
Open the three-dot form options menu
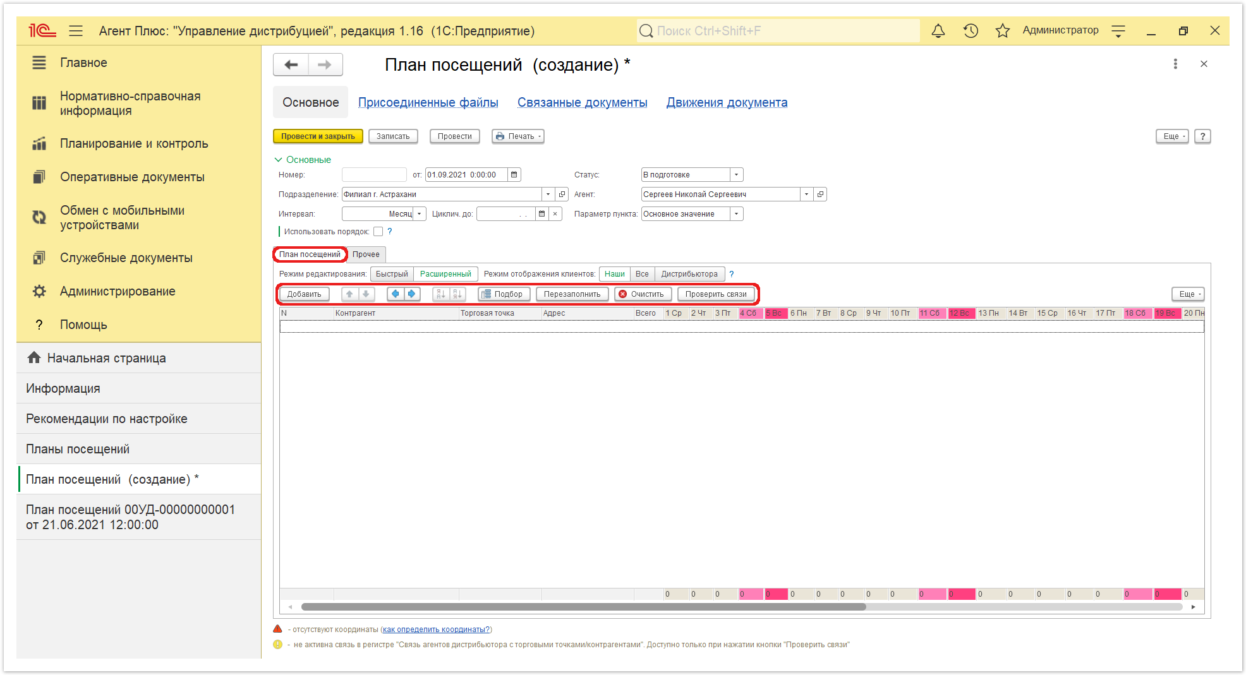pos(1175,64)
